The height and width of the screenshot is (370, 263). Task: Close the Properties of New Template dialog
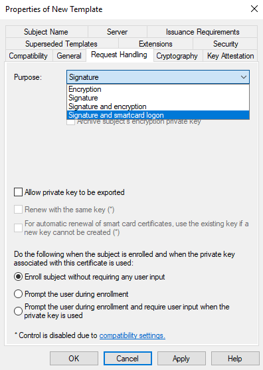tap(254, 9)
